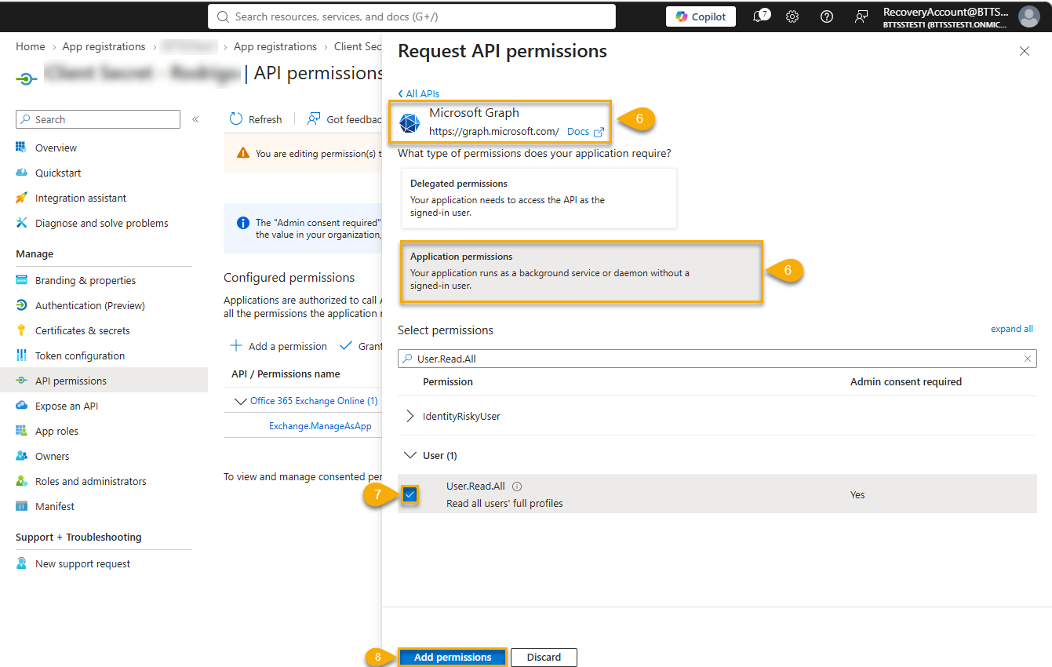The image size is (1052, 667).
Task: Select the Application permissions option
Action: pos(581,272)
